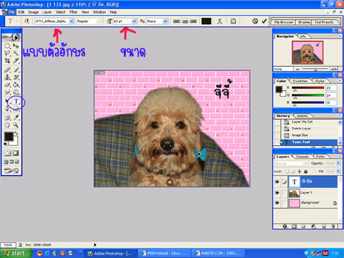Open the Image menu

click(x=34, y=12)
